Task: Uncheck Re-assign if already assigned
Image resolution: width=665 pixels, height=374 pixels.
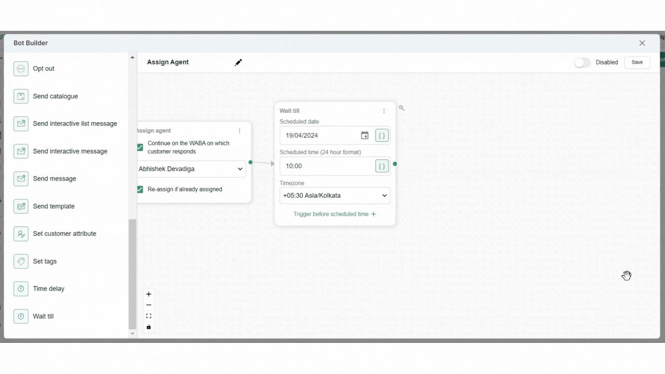Action: [140, 189]
